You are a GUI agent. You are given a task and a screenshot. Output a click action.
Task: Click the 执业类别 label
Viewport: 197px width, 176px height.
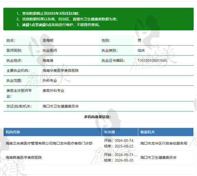click(110, 50)
